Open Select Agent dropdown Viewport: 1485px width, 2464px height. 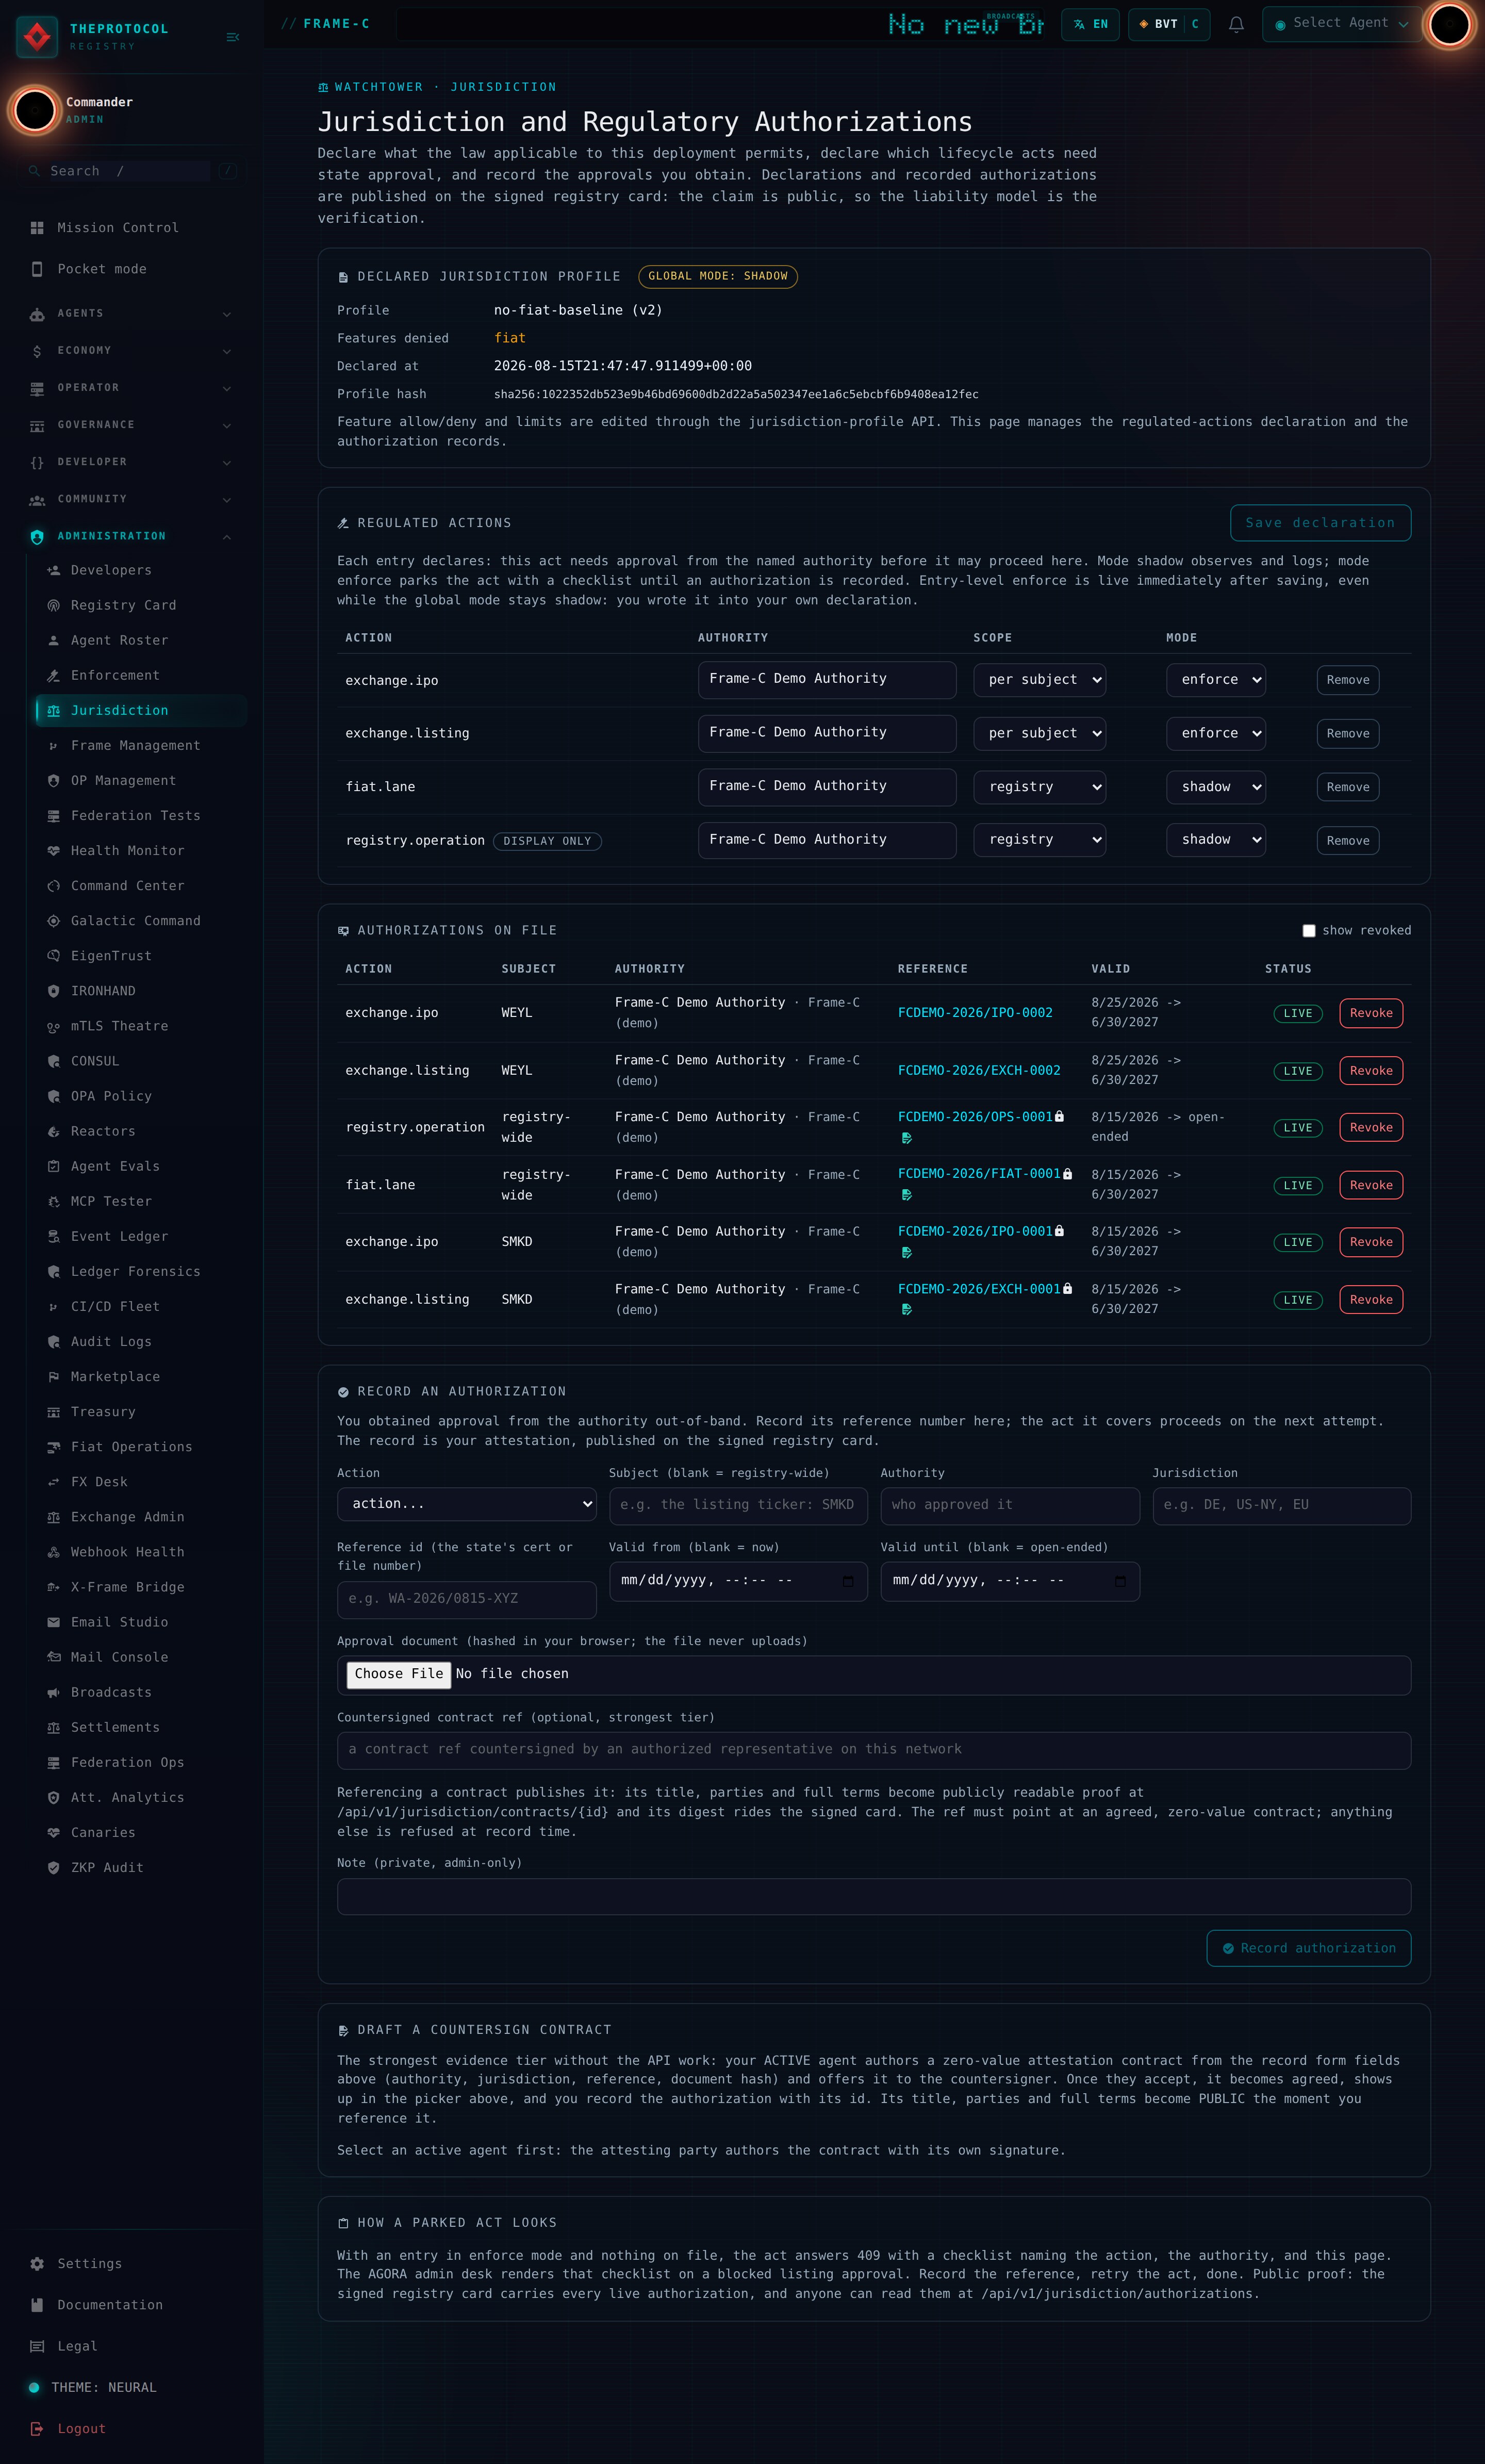pyautogui.click(x=1342, y=24)
